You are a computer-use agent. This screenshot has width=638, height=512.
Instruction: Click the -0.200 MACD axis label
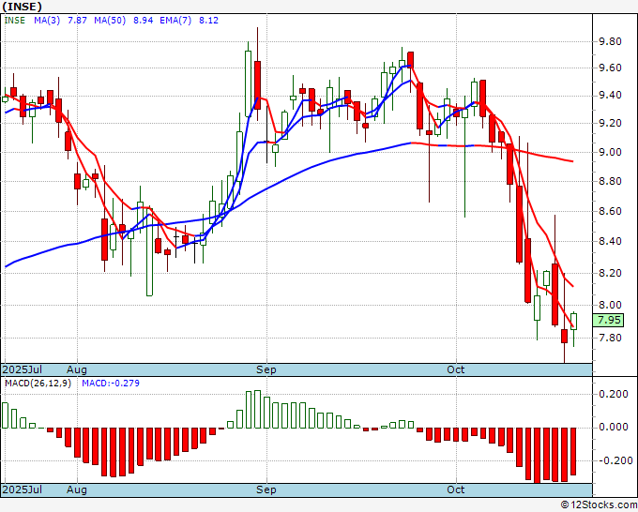pos(614,460)
